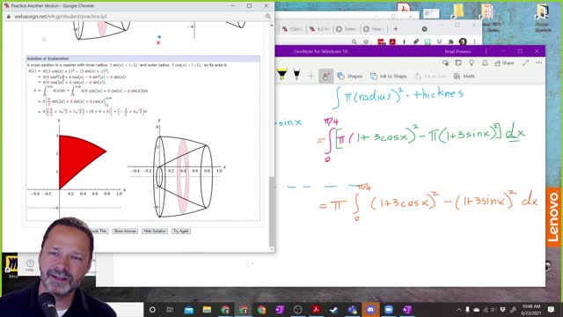The image size is (563, 317).
Task: Open the Windows Cortana search circle
Action: pyautogui.click(x=152, y=309)
